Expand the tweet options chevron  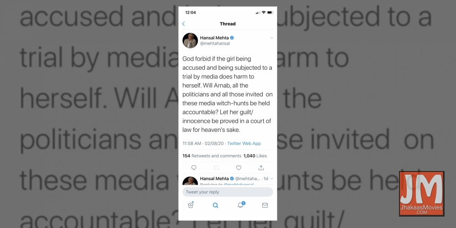[272, 38]
